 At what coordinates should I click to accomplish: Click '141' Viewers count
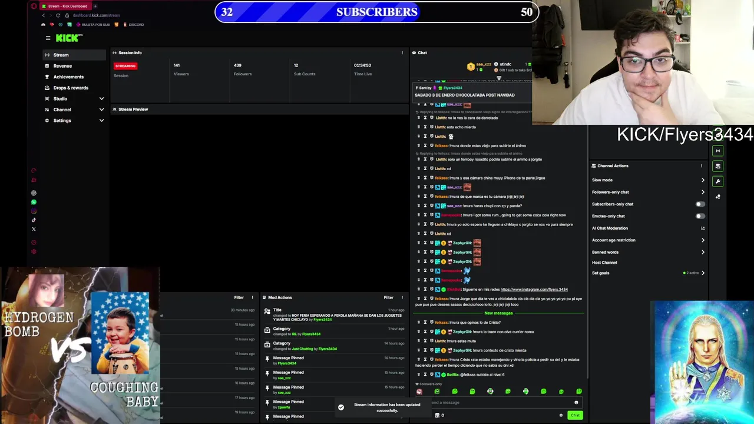tap(177, 65)
